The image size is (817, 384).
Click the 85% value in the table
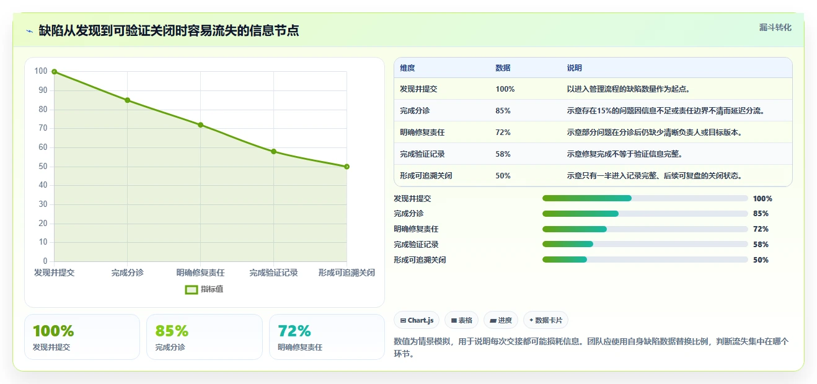(x=503, y=111)
